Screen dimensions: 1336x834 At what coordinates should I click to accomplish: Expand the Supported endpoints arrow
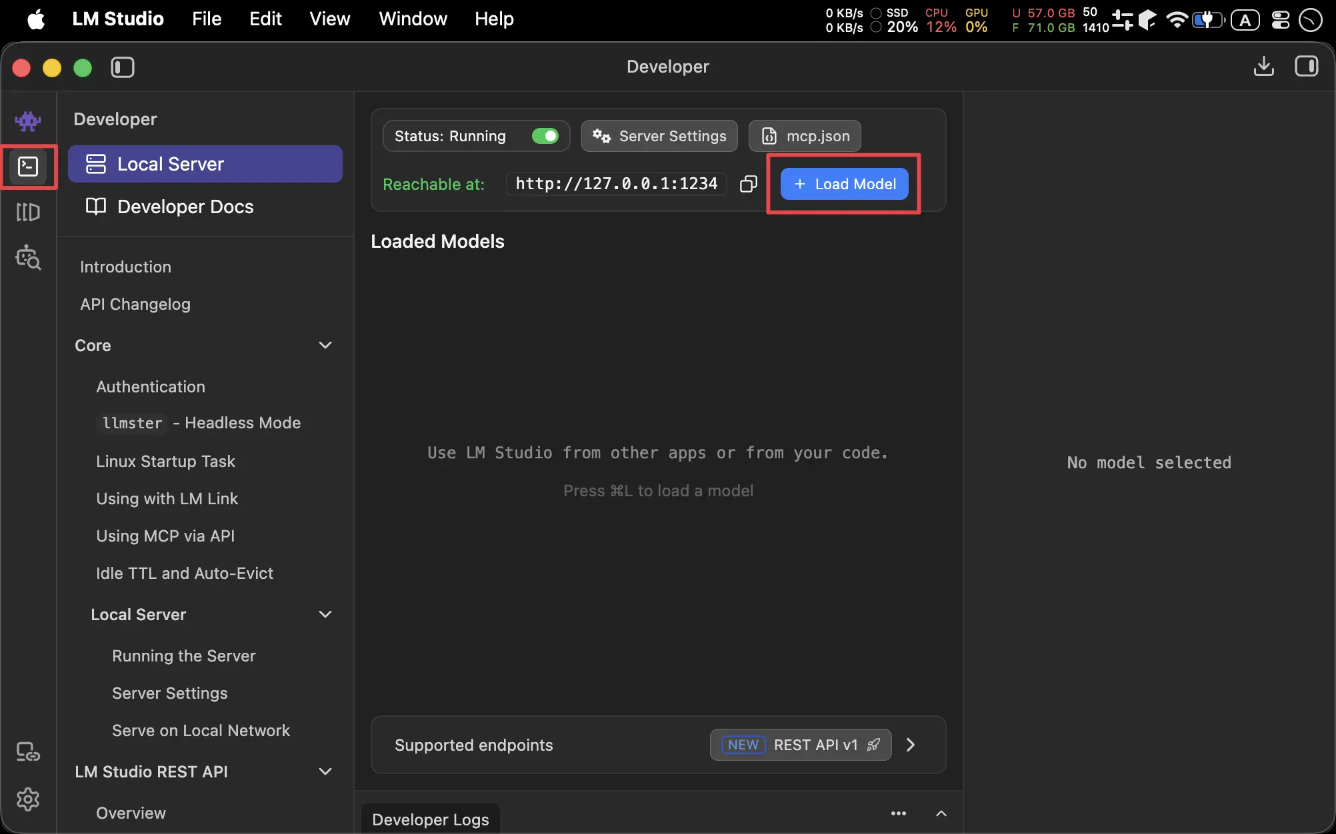click(x=911, y=745)
